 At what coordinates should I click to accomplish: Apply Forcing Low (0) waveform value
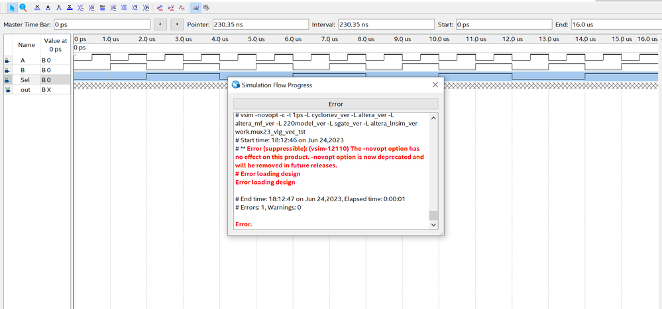click(48, 7)
